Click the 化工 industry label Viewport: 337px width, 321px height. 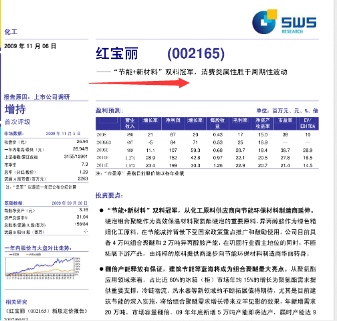pos(11,31)
